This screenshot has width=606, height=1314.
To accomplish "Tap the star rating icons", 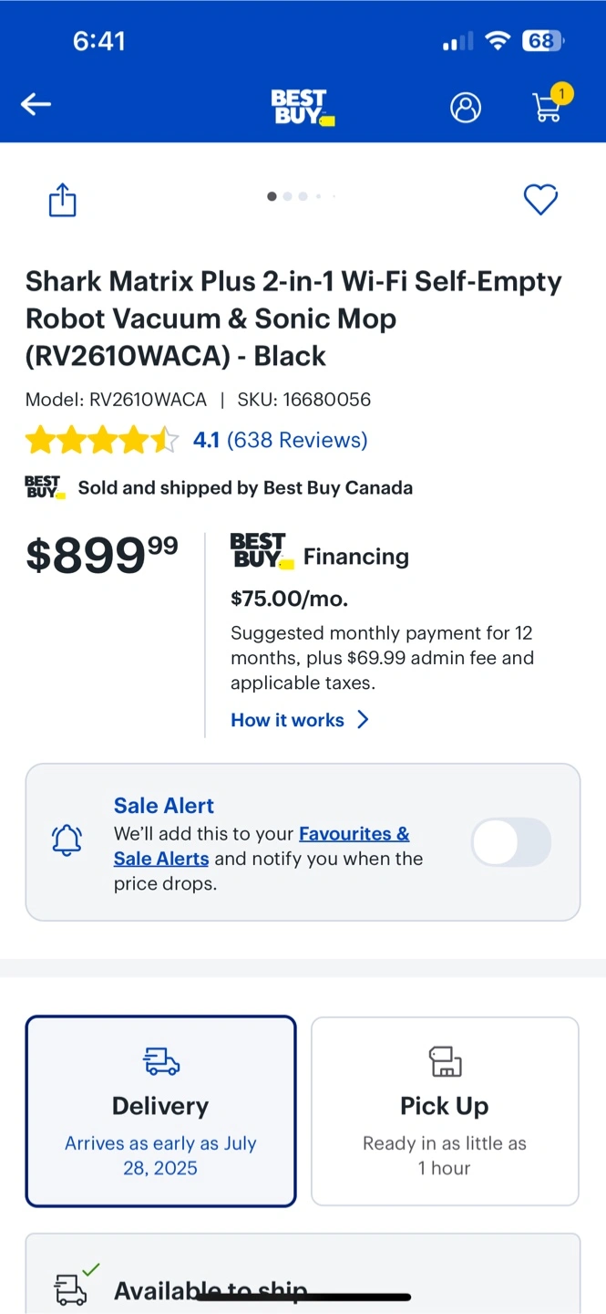I will point(102,441).
